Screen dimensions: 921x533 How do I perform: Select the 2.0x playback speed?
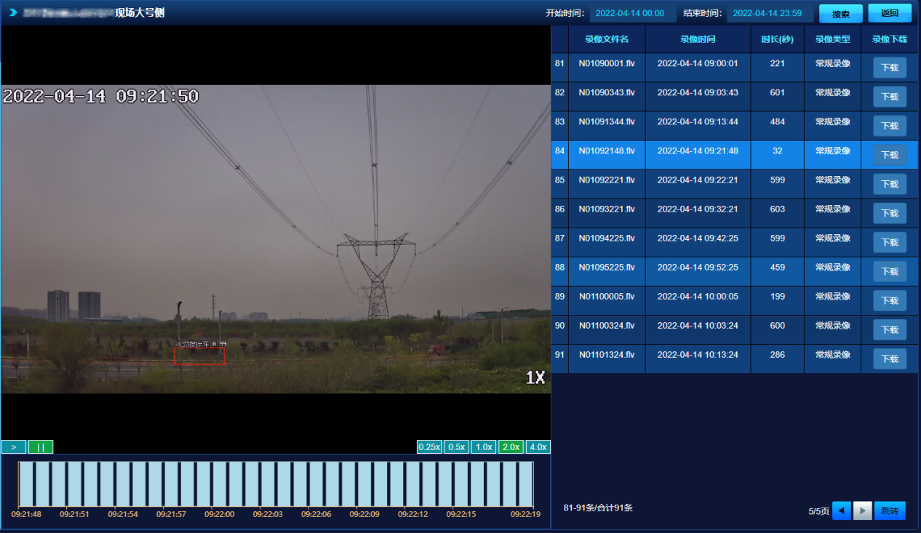click(511, 447)
